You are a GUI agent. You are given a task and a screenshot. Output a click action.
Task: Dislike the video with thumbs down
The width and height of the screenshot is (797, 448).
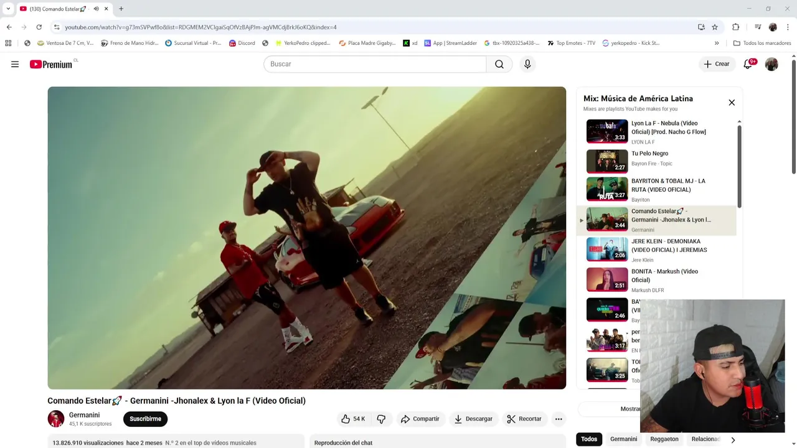pyautogui.click(x=381, y=419)
